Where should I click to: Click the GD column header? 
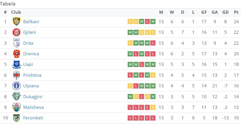coord(225,12)
